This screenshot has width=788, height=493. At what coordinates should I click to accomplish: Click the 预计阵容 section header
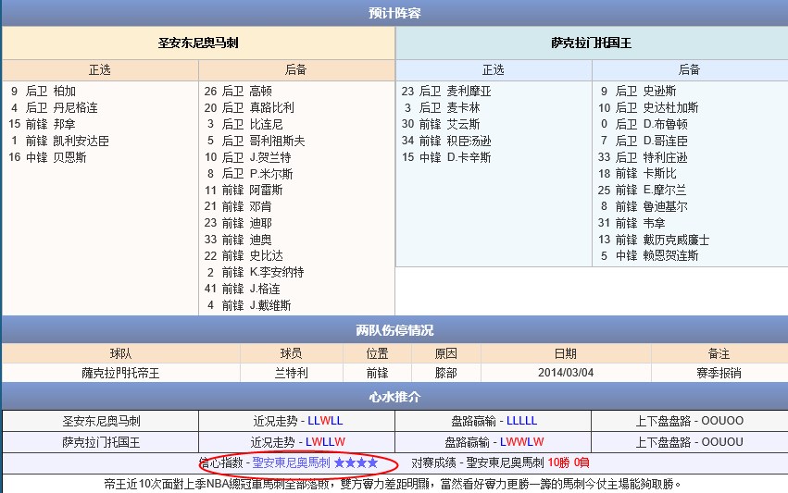(x=394, y=13)
